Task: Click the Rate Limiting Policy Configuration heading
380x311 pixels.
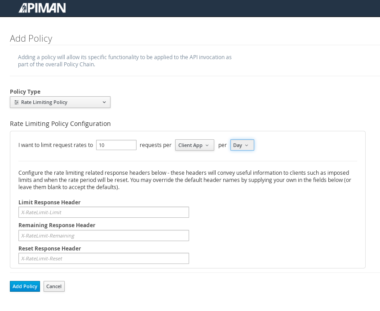Action: coord(60,124)
